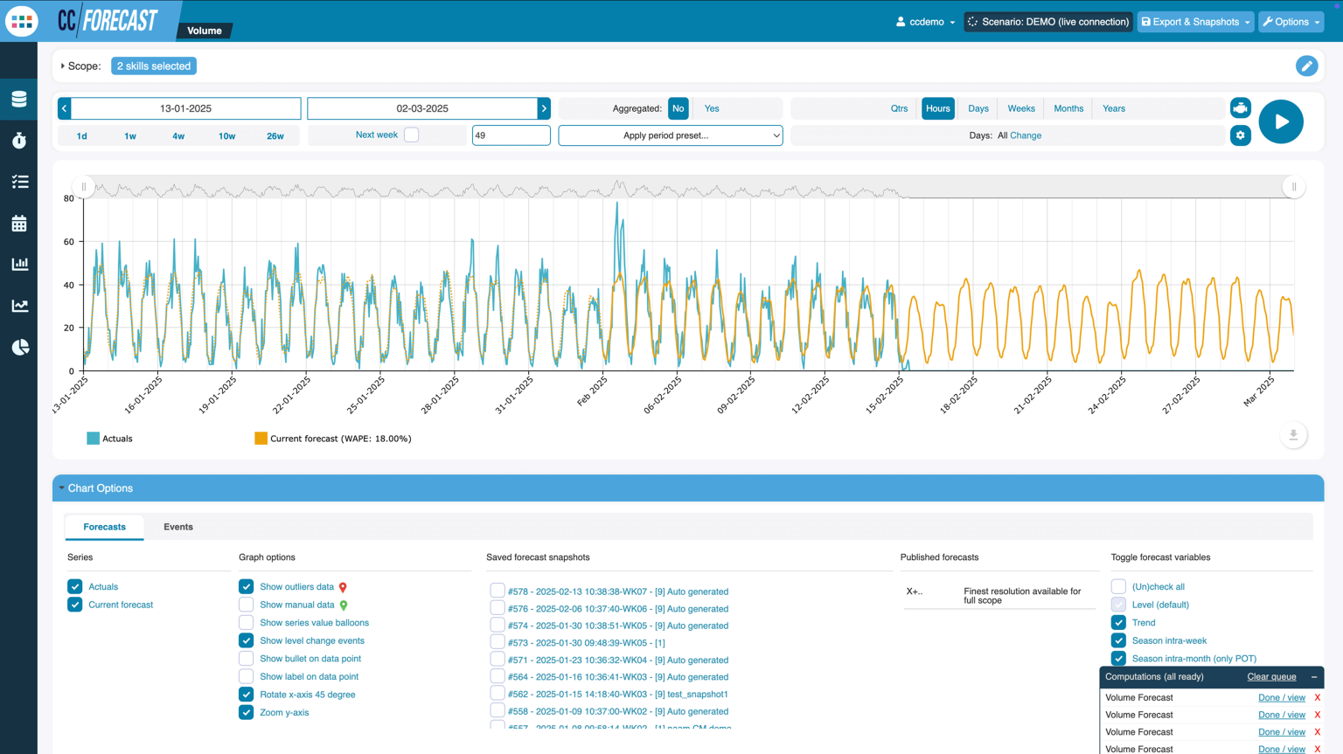Viewport: 1343px width, 754px height.
Task: Click the Clear queue link
Action: click(x=1271, y=677)
